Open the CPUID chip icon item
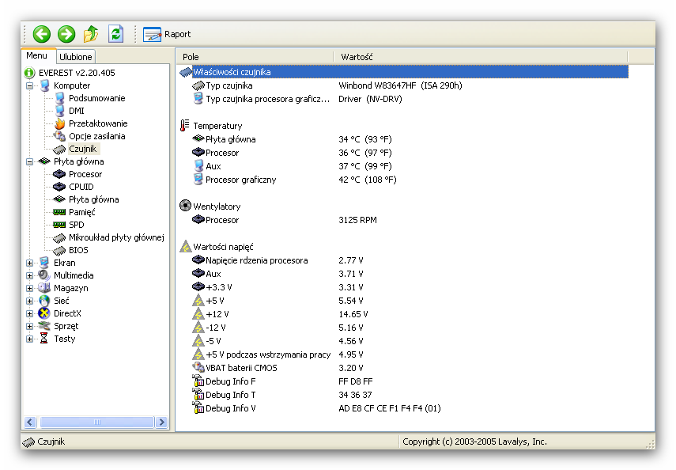The width and height of the screenshot is (676, 470). (x=81, y=187)
